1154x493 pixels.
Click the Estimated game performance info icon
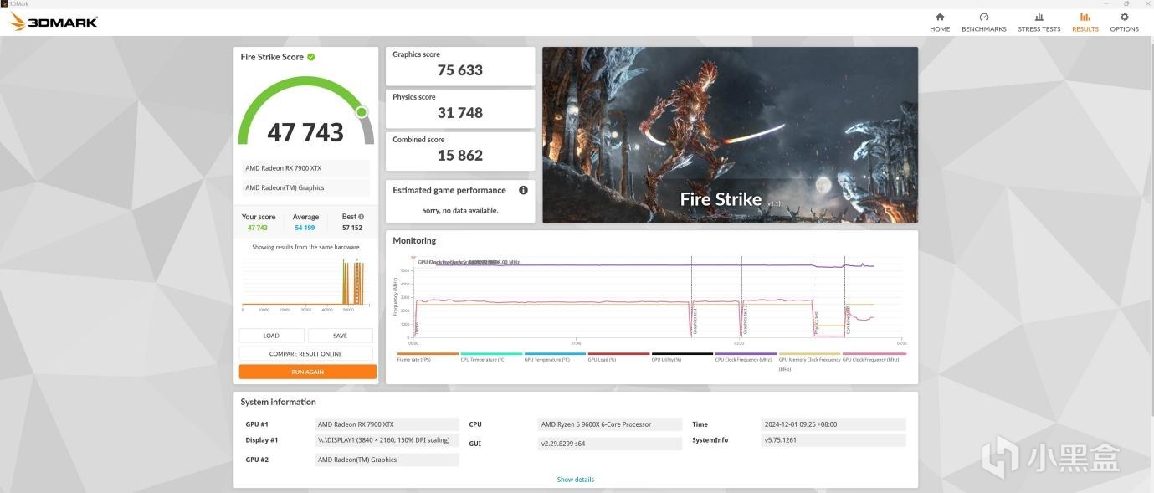[x=523, y=190]
